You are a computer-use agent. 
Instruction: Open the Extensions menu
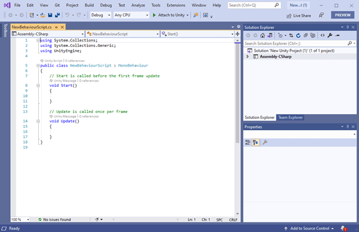176,5
